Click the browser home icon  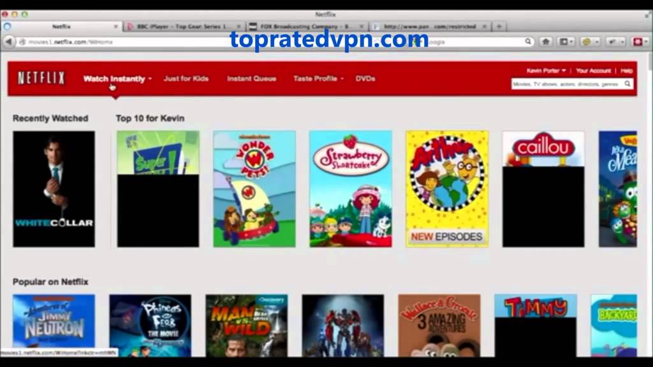point(546,41)
